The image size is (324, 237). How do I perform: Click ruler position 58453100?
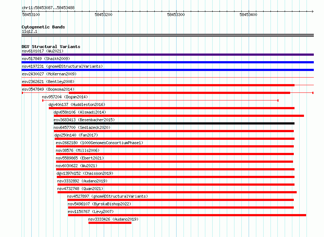point(31,15)
